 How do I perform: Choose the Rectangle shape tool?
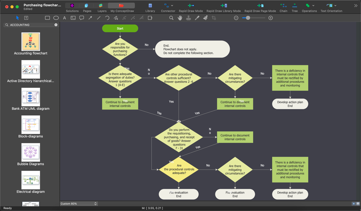[x=47, y=18]
